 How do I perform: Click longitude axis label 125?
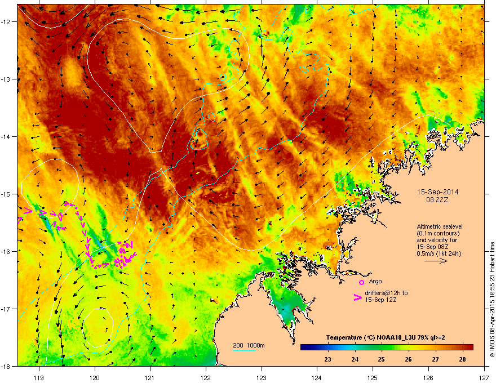(373, 377)
